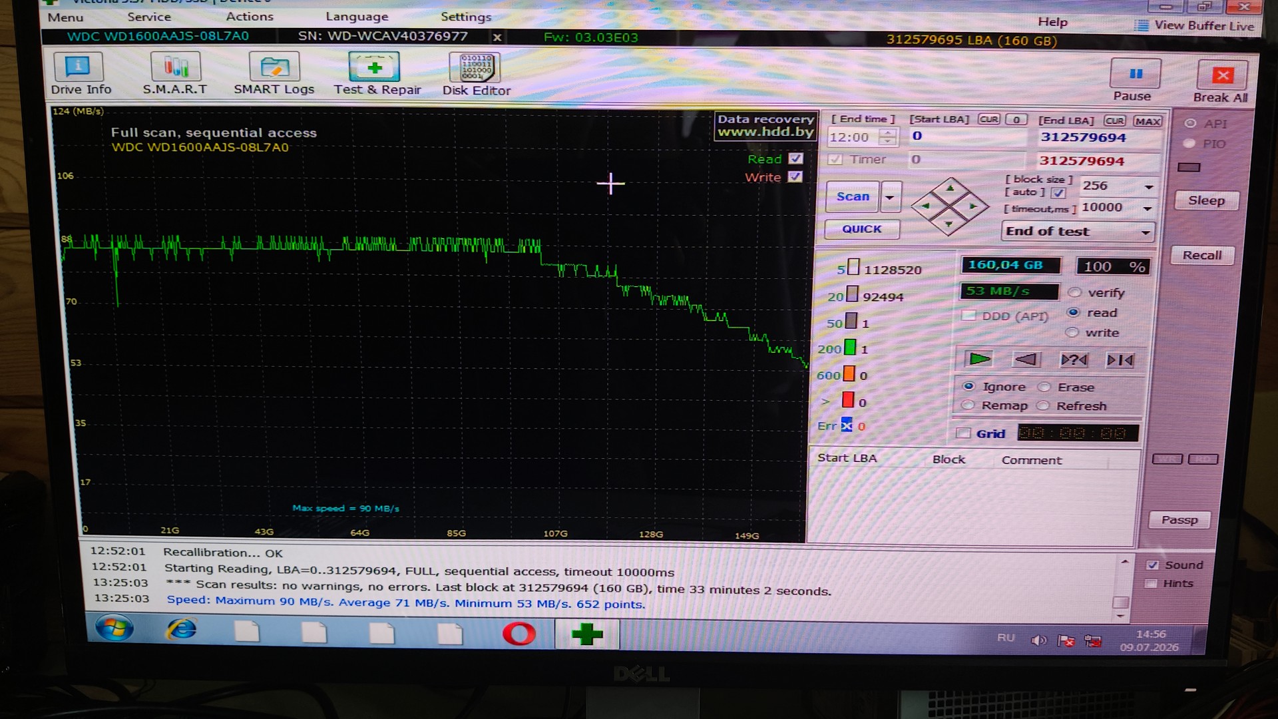Click the navigation diamond down arrow
This screenshot has height=719, width=1278.
(949, 224)
